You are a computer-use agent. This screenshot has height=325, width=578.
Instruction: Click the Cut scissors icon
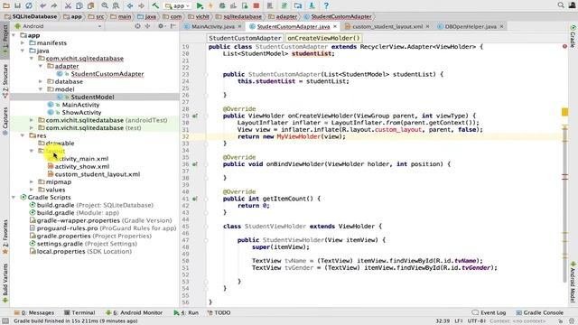pos(69,5)
